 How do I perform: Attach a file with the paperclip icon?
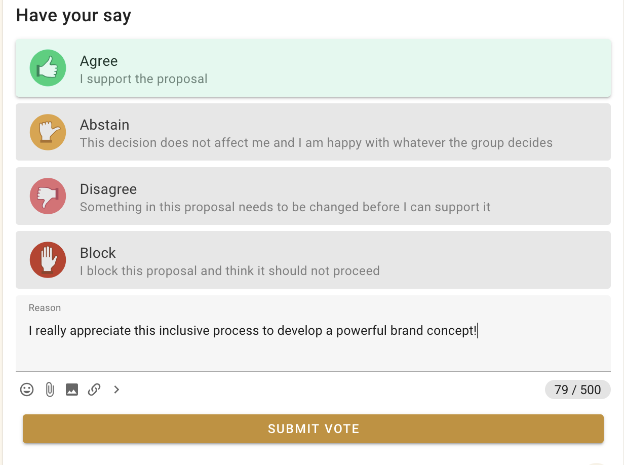point(50,390)
